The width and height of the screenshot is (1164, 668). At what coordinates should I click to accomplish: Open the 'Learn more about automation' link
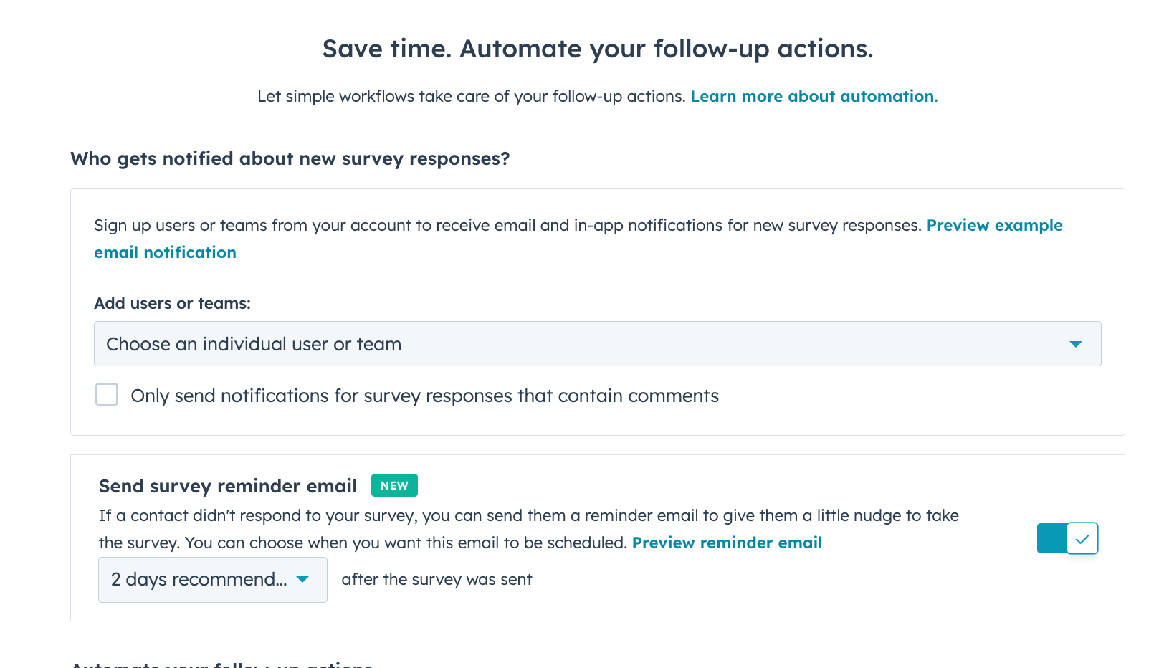(x=814, y=96)
